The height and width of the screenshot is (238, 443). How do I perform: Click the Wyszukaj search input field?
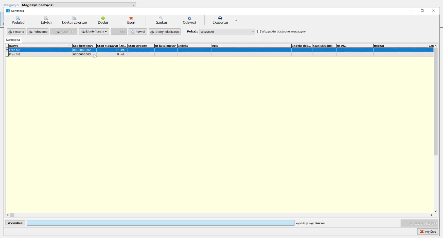[x=160, y=223]
